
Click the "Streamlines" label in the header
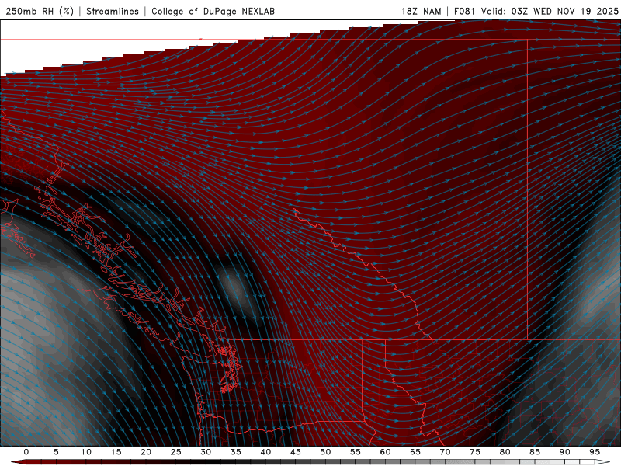click(x=113, y=11)
